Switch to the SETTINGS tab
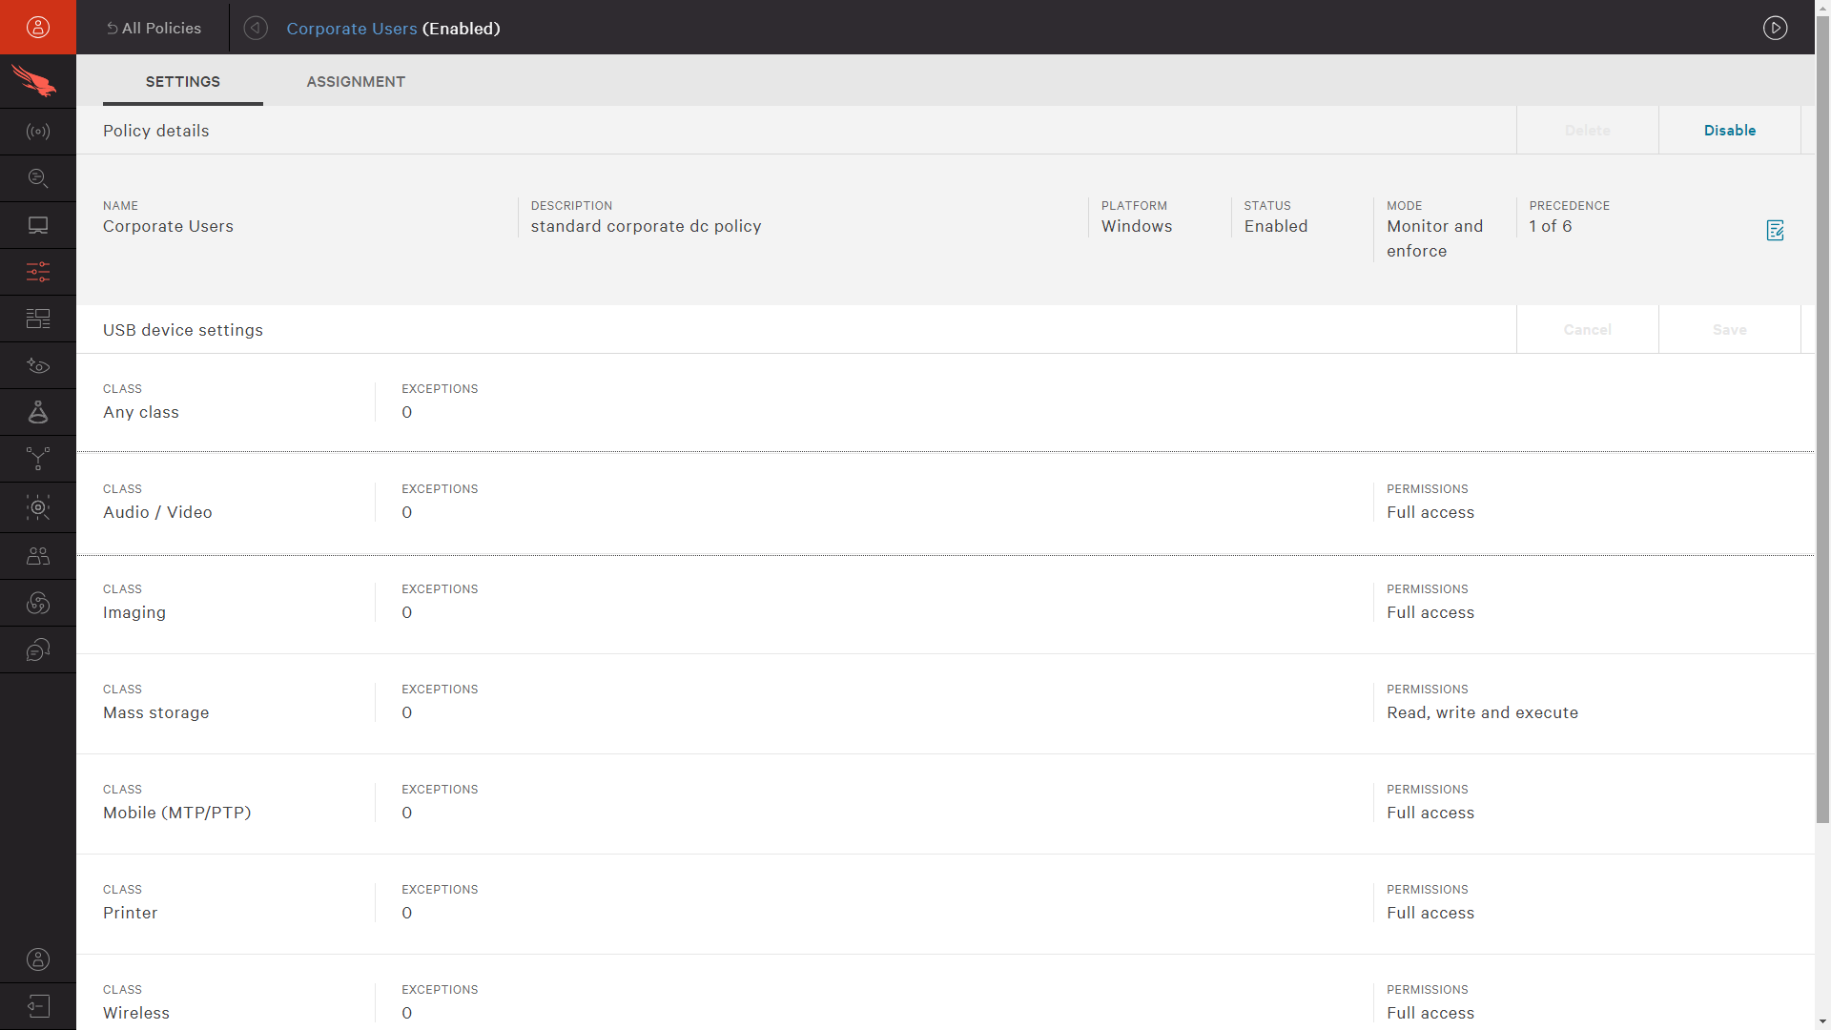This screenshot has width=1831, height=1030. [182, 80]
